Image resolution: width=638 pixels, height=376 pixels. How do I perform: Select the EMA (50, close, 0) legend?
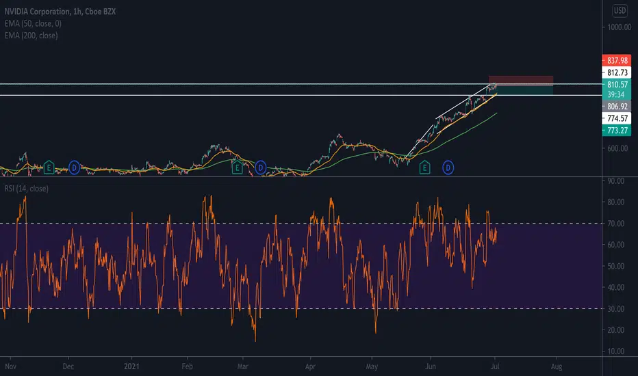(x=33, y=23)
